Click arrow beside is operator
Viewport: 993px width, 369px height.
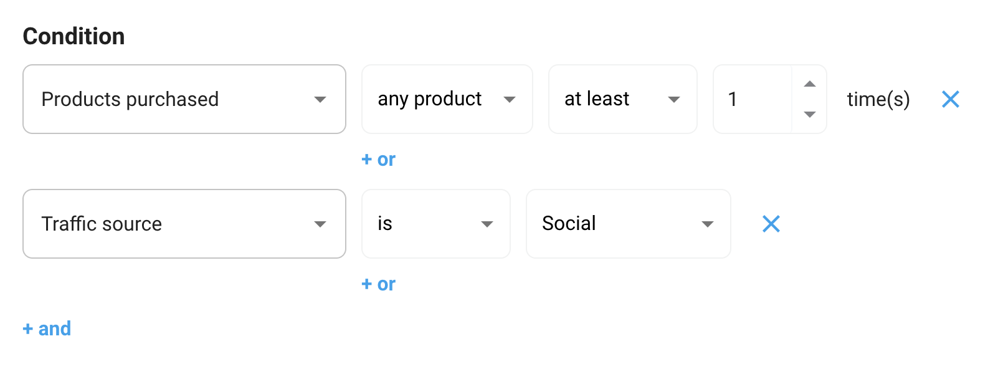pyautogui.click(x=487, y=224)
